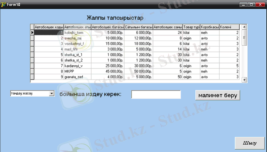The height and width of the screenshot is (152, 267).
Task: Click the search text input field
Action: [x=156, y=94]
